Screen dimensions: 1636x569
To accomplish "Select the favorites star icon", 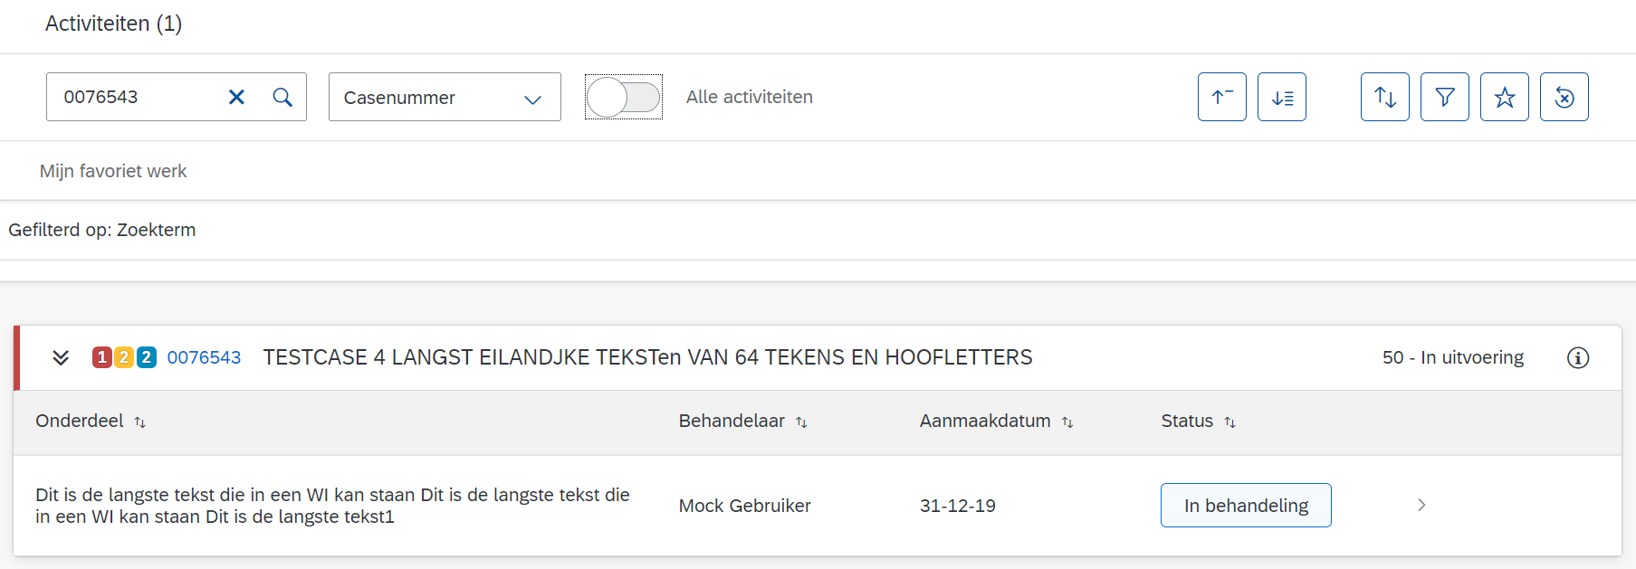I will [x=1505, y=97].
